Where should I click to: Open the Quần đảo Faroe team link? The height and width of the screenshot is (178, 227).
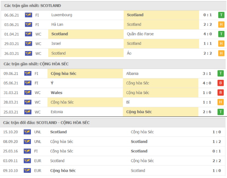[x=140, y=34]
